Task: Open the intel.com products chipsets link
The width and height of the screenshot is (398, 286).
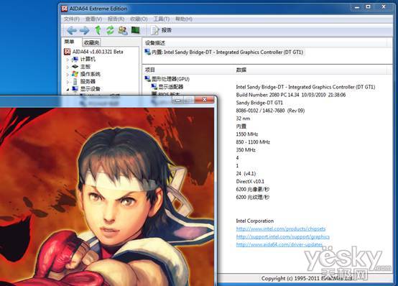Action: pos(281,229)
